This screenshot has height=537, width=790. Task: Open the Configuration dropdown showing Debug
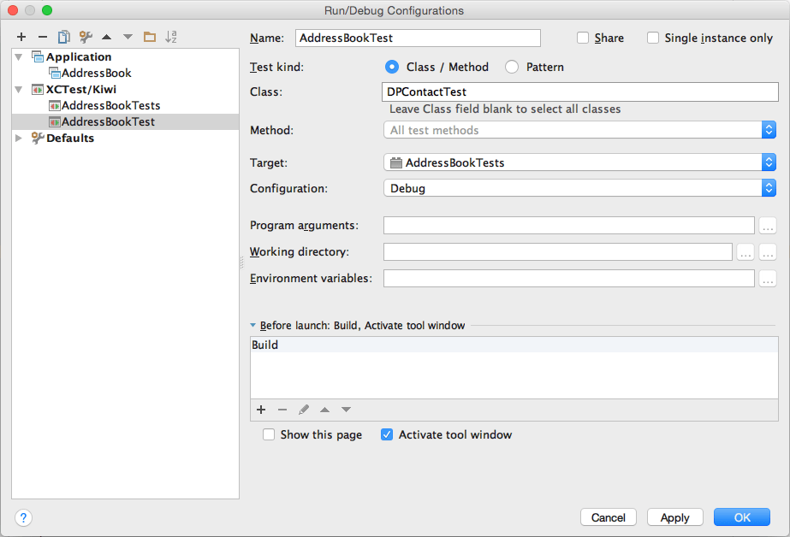[579, 188]
